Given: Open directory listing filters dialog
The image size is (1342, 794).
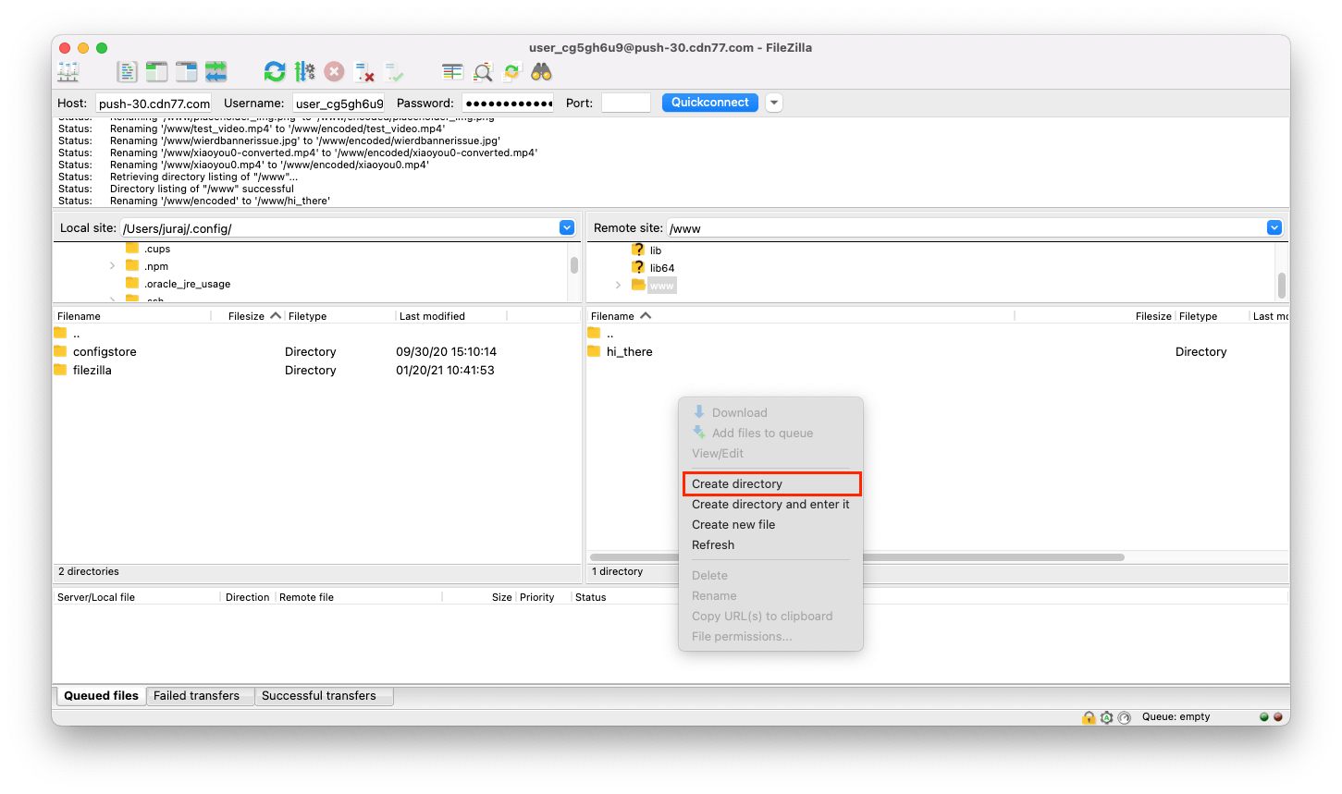Looking at the screenshot, I should [452, 72].
